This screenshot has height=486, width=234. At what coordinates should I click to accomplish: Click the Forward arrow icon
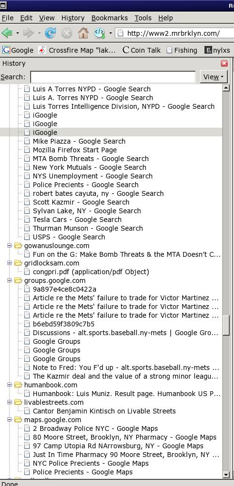tap(28, 32)
